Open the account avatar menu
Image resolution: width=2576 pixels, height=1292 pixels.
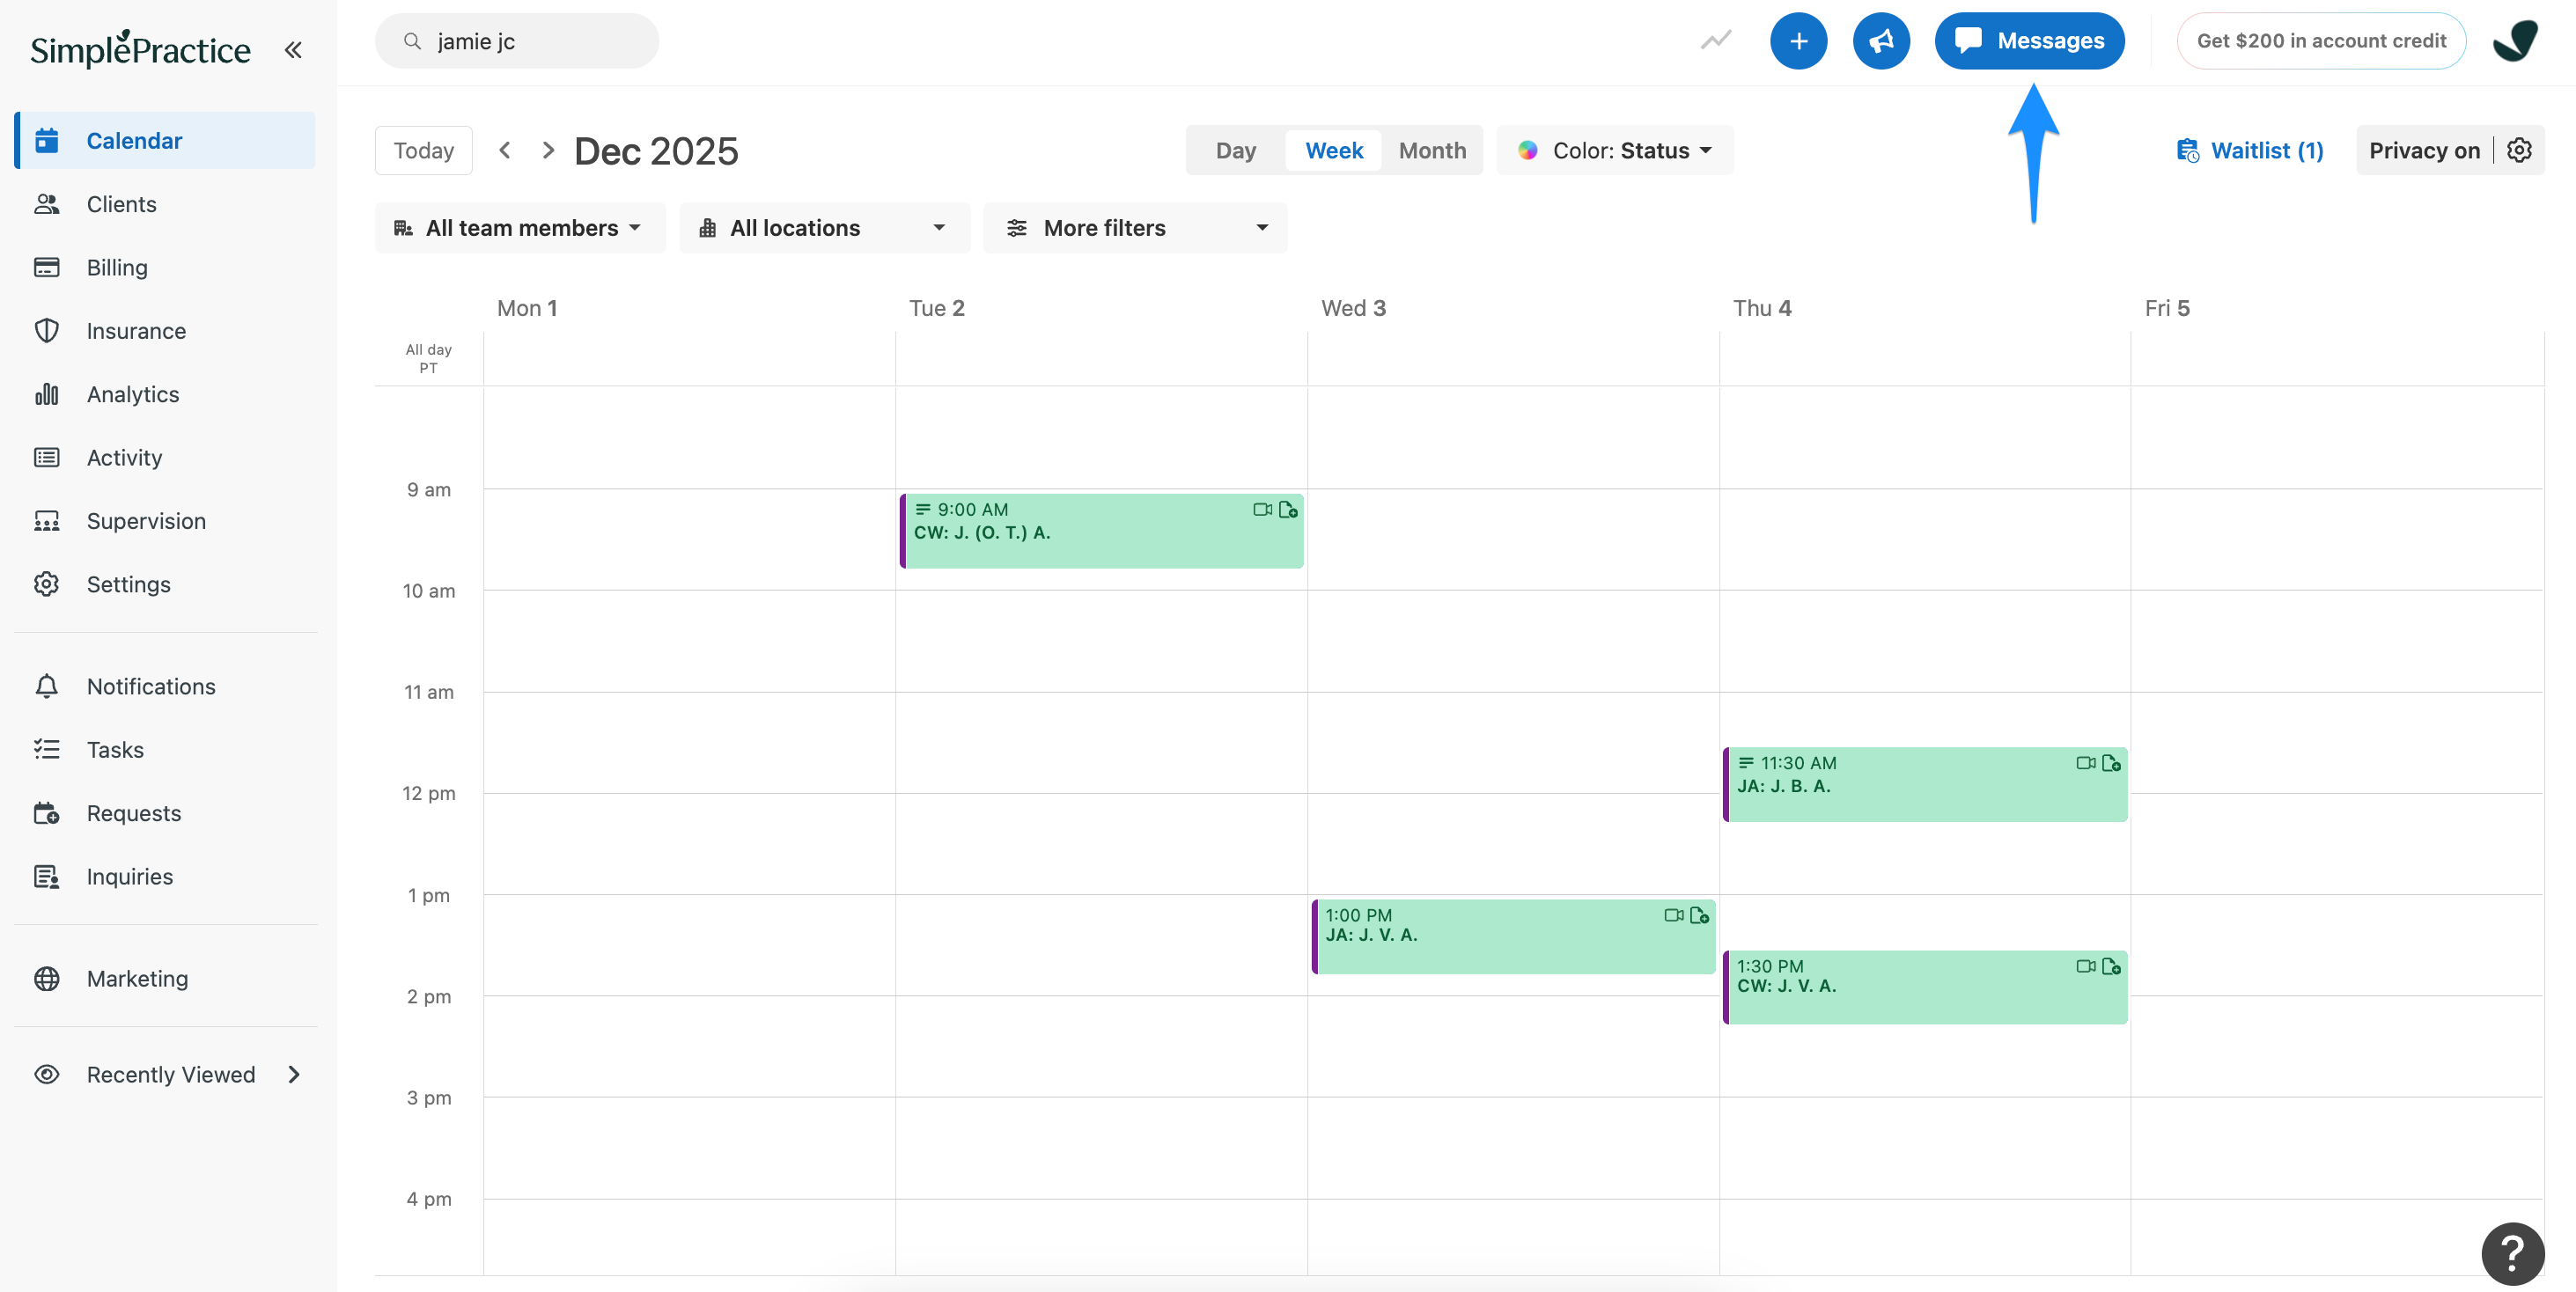click(2515, 41)
